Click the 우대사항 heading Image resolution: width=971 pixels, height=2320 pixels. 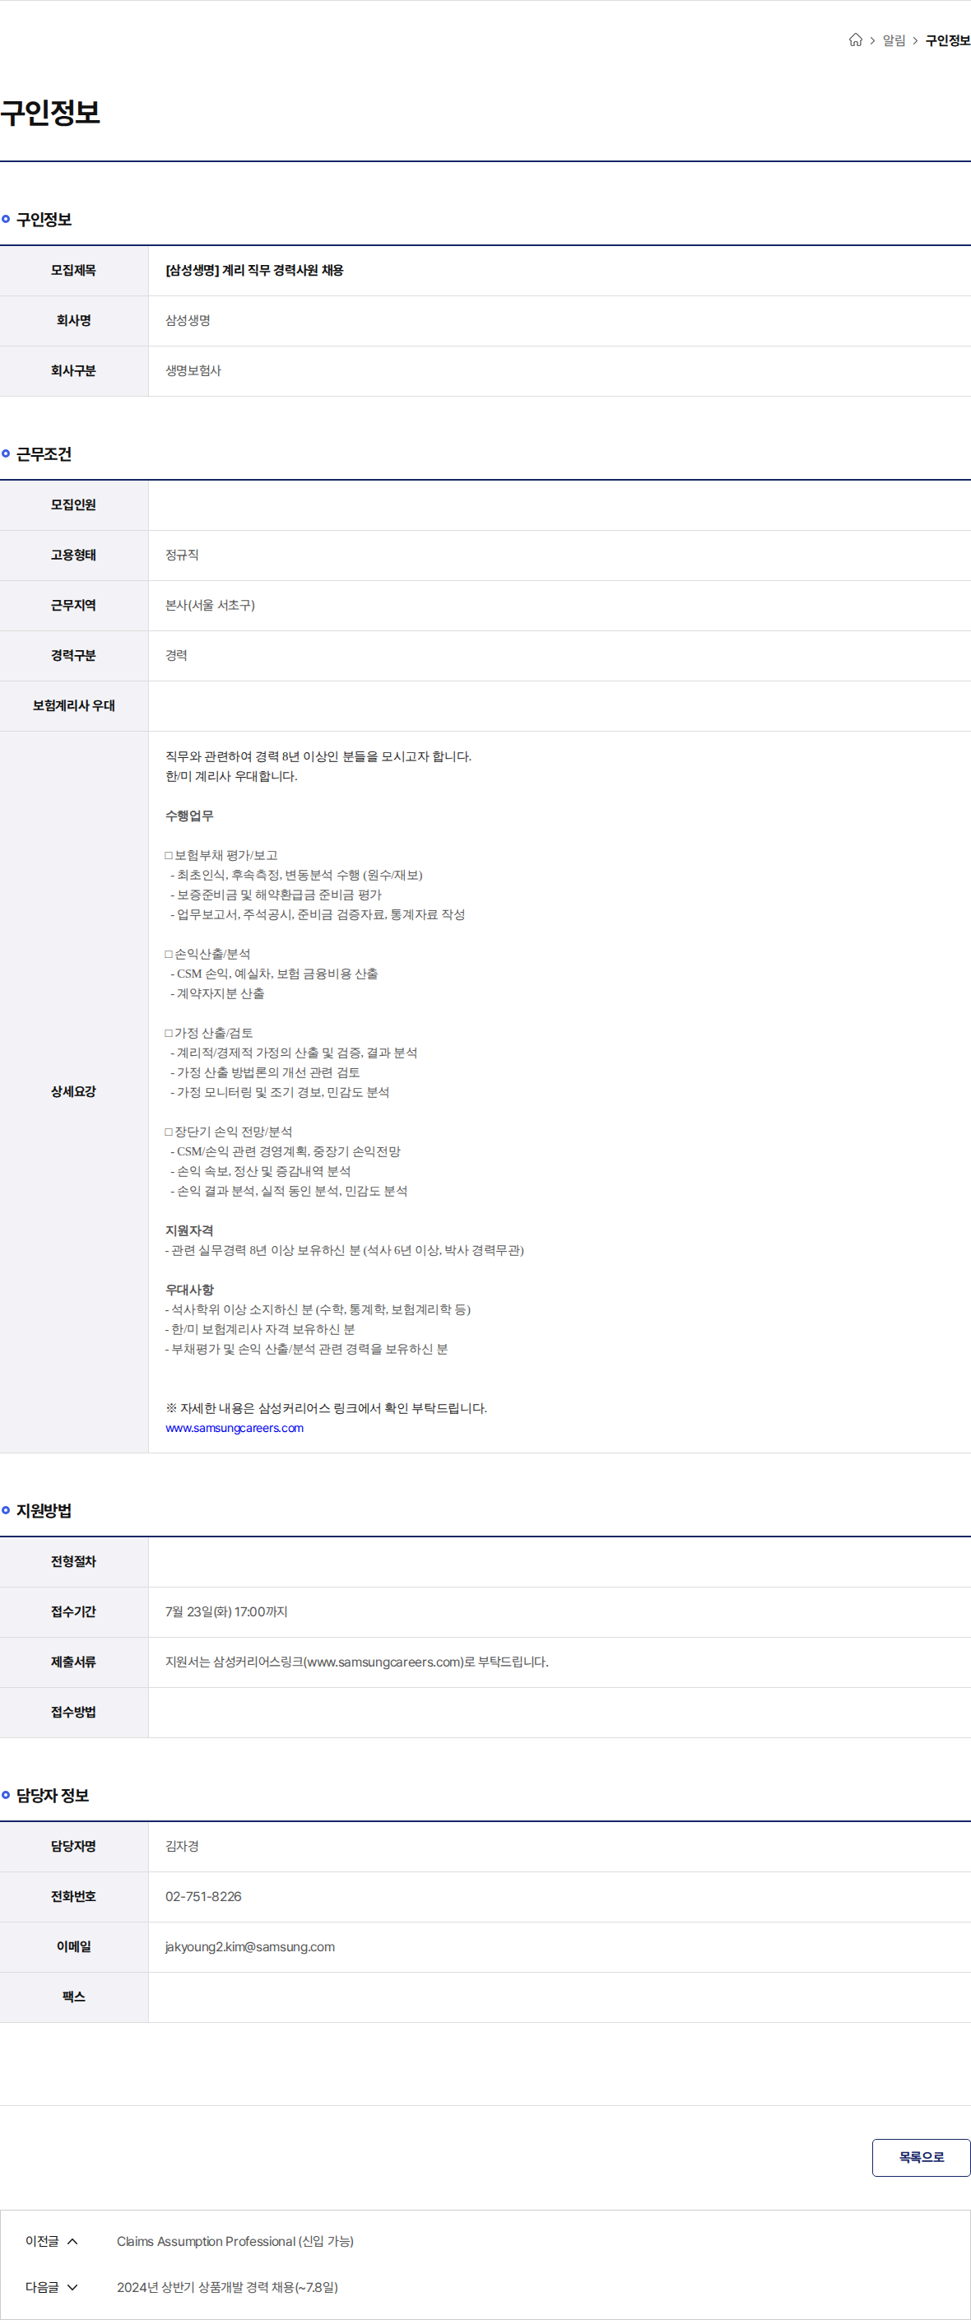[x=189, y=1290]
